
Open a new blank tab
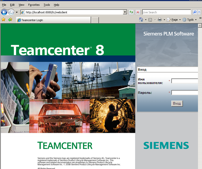[x=95, y=20]
